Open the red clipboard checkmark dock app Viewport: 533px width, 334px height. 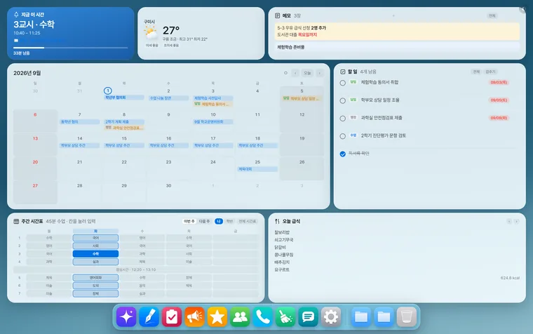[172, 317]
